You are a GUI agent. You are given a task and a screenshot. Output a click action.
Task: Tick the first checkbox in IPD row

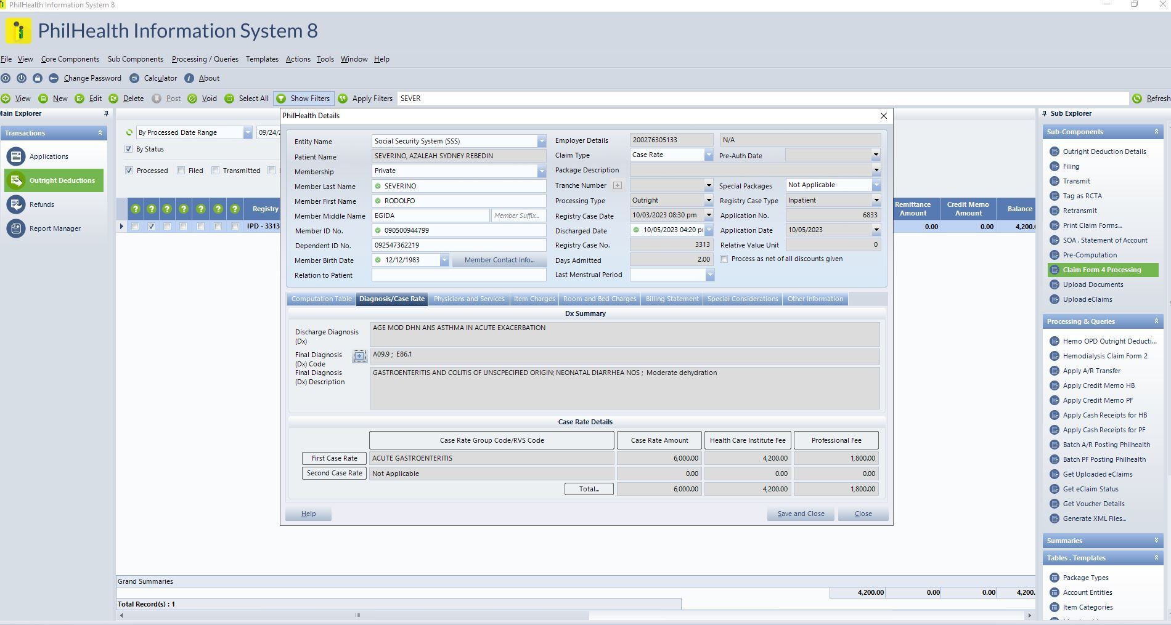(136, 227)
